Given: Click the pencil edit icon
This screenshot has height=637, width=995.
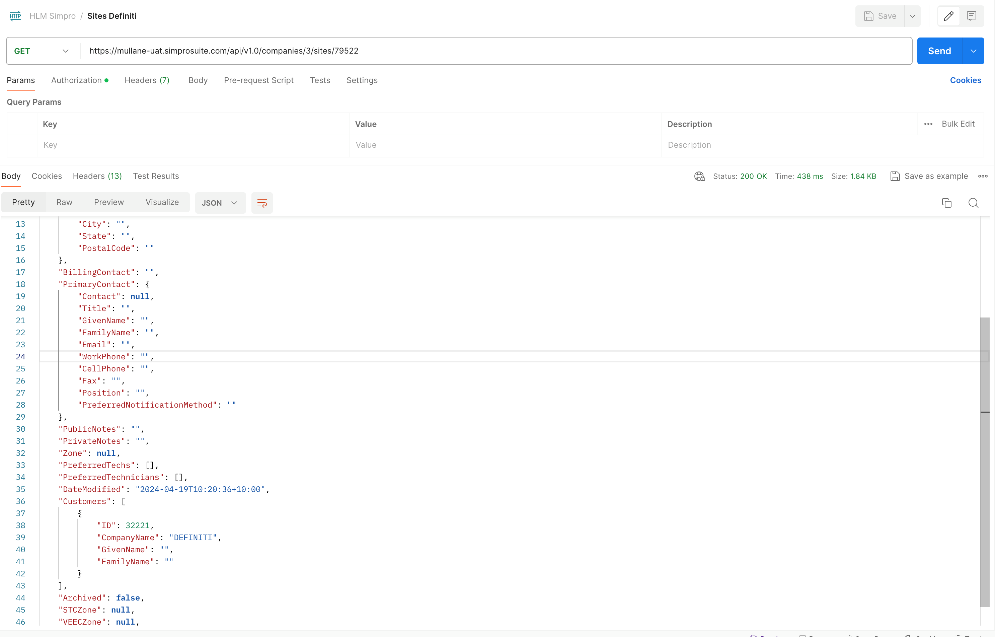Looking at the screenshot, I should click(x=949, y=16).
